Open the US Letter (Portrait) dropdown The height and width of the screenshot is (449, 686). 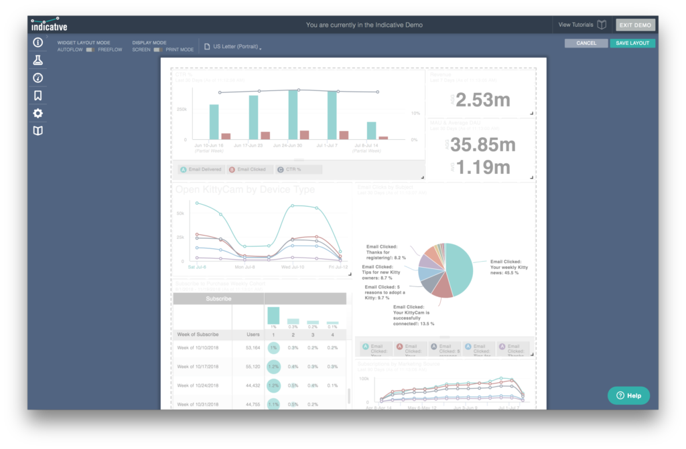232,46
